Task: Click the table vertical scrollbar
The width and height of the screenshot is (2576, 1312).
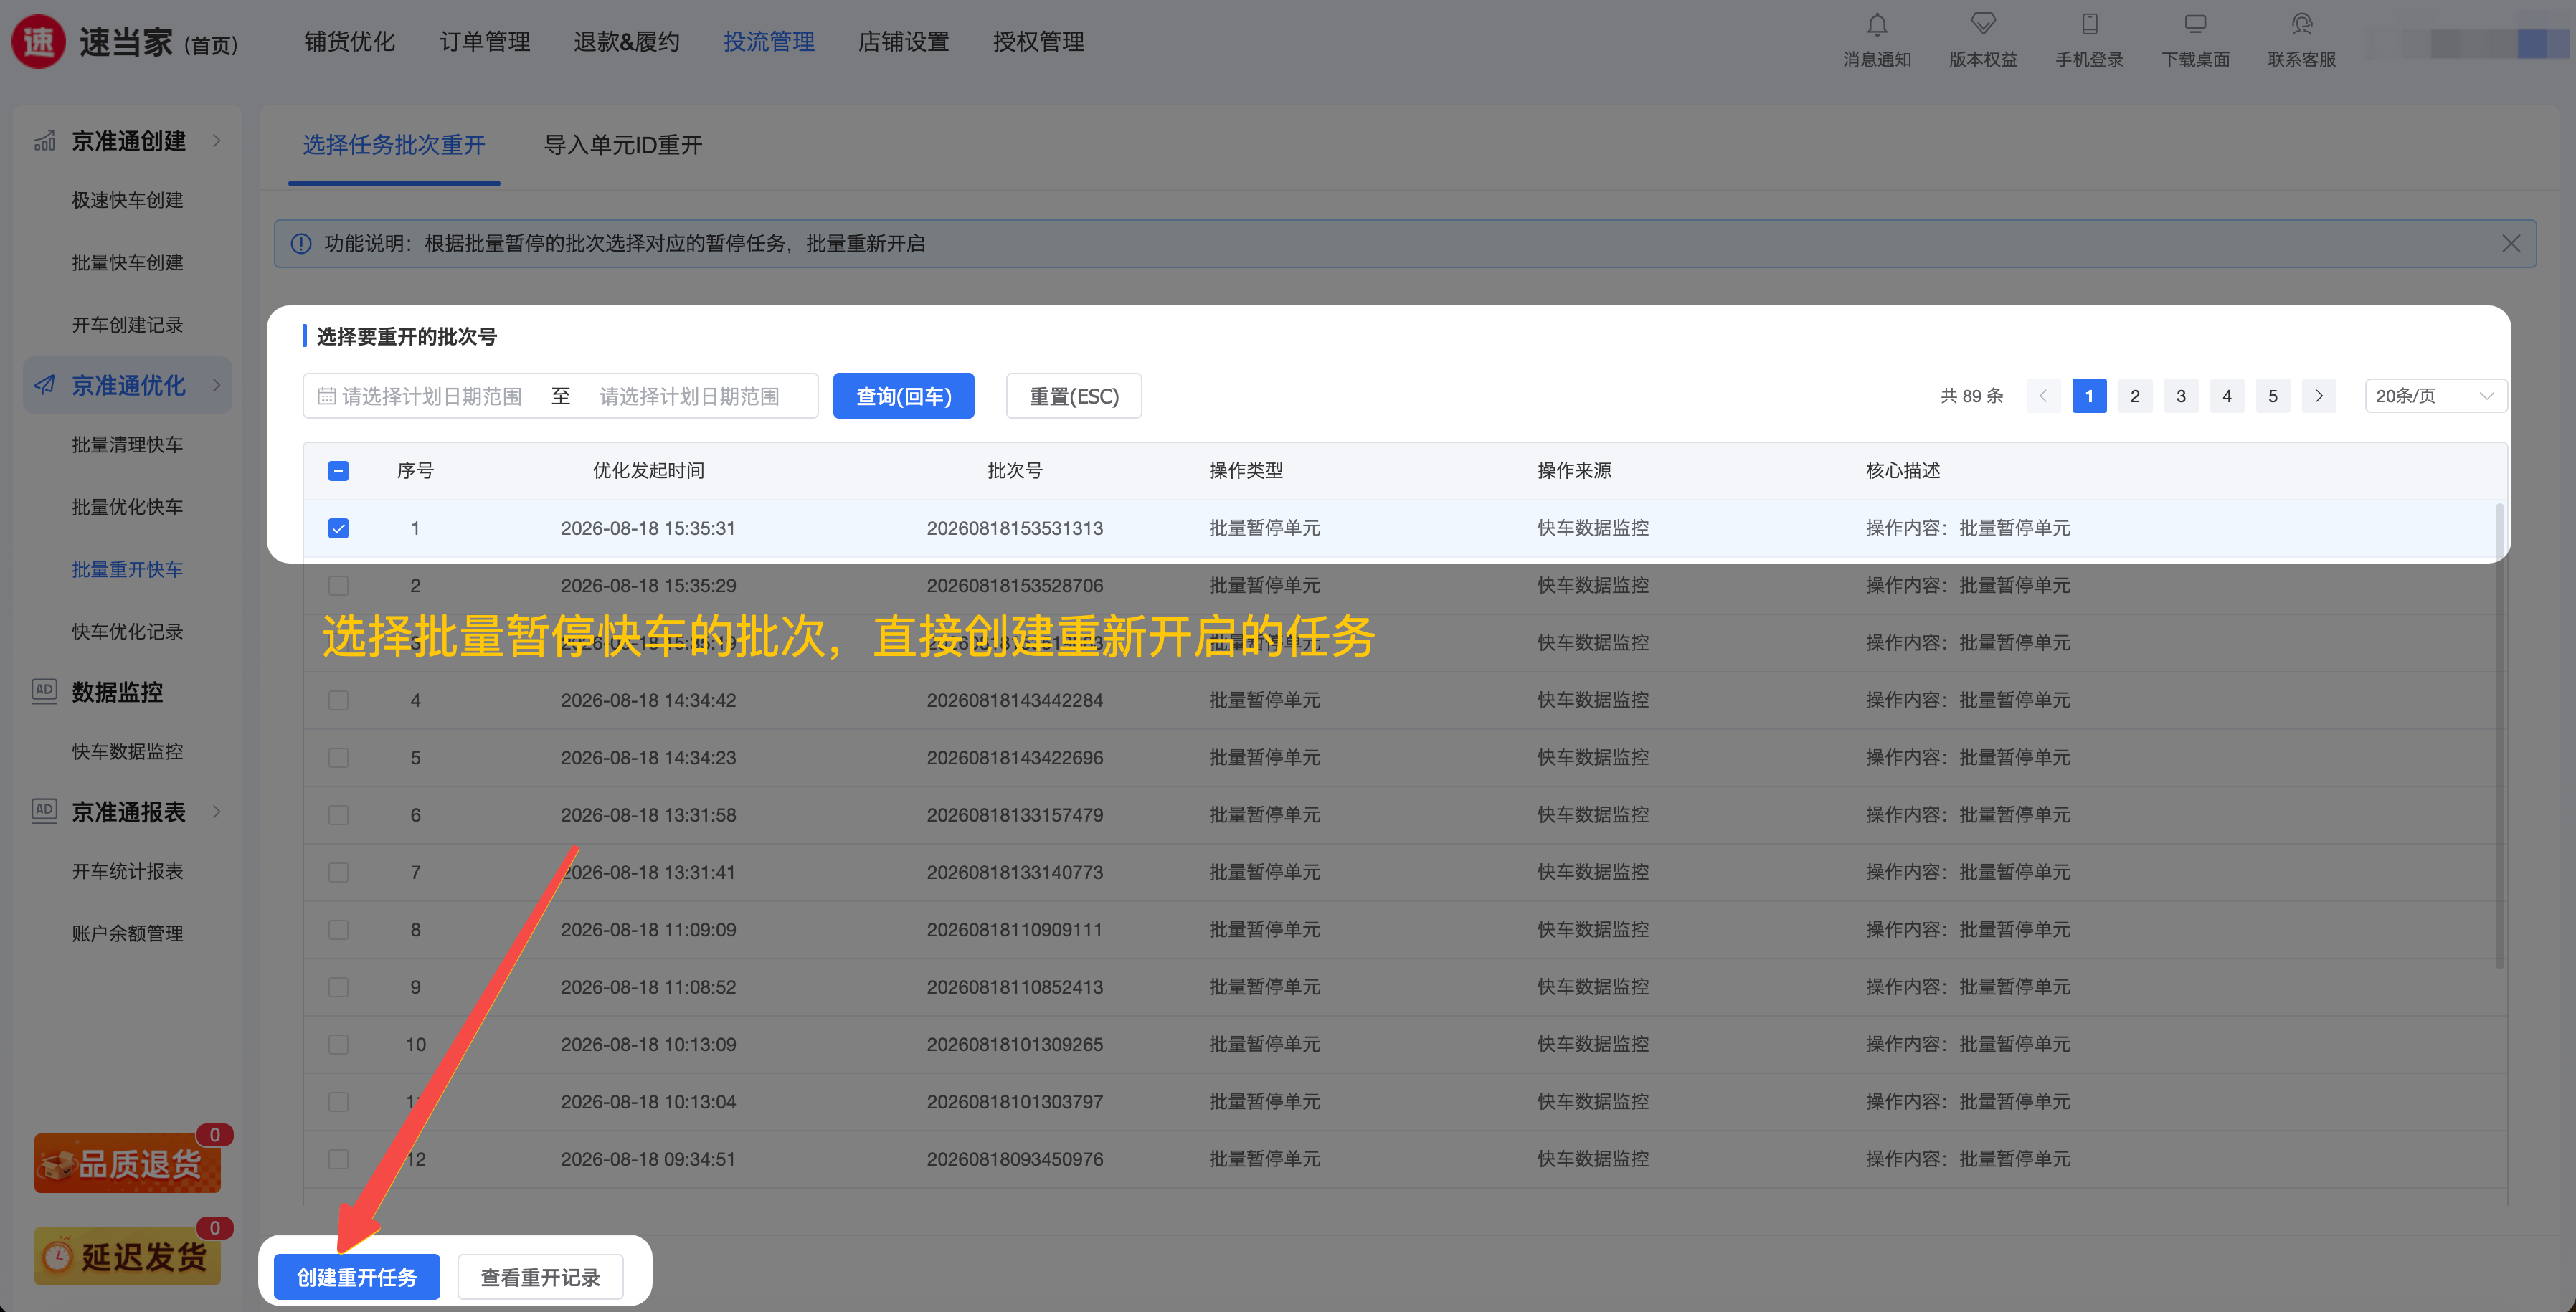Action: tap(2500, 735)
